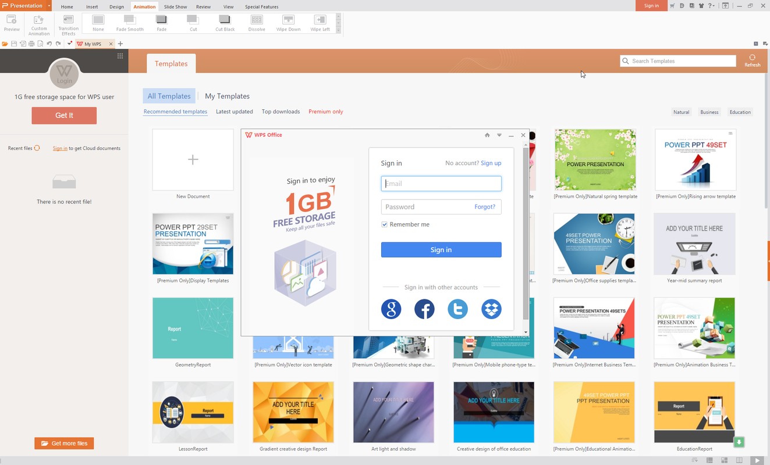The width and height of the screenshot is (770, 465).
Task: Open the help question mark dropdown
Action: point(712,6)
